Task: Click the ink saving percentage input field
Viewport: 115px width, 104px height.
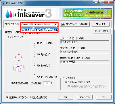Action: coord(47,83)
